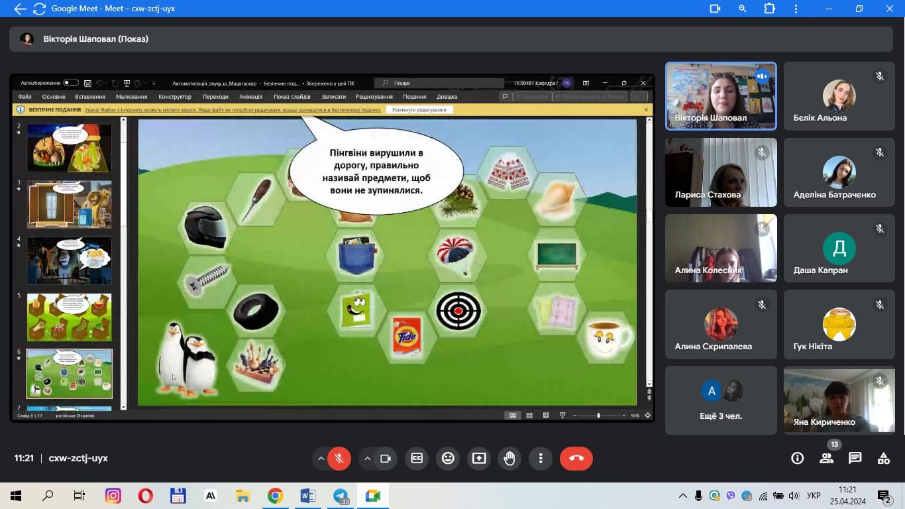The height and width of the screenshot is (509, 905).
Task: Open the 'Ещё 3 чел.' participants tile
Action: click(x=721, y=400)
